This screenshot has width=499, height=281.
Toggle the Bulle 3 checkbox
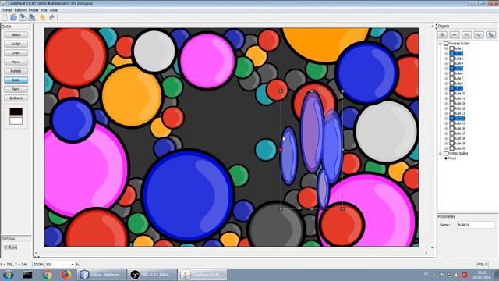tap(452, 59)
